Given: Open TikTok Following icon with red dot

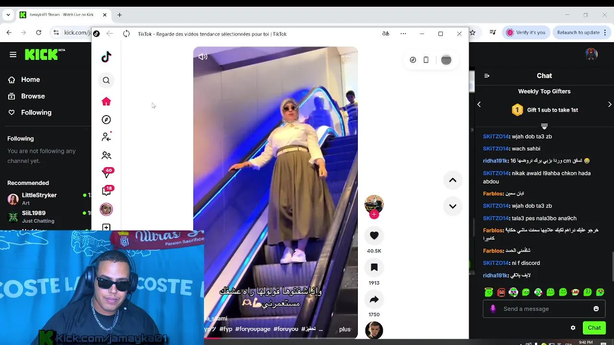Looking at the screenshot, I should coord(106,137).
